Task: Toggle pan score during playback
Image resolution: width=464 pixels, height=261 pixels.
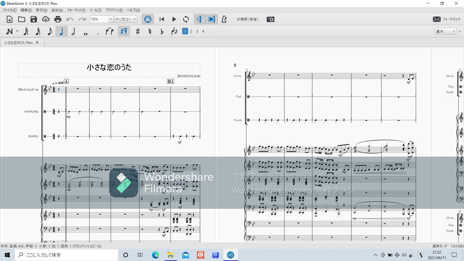Action: click(212, 19)
